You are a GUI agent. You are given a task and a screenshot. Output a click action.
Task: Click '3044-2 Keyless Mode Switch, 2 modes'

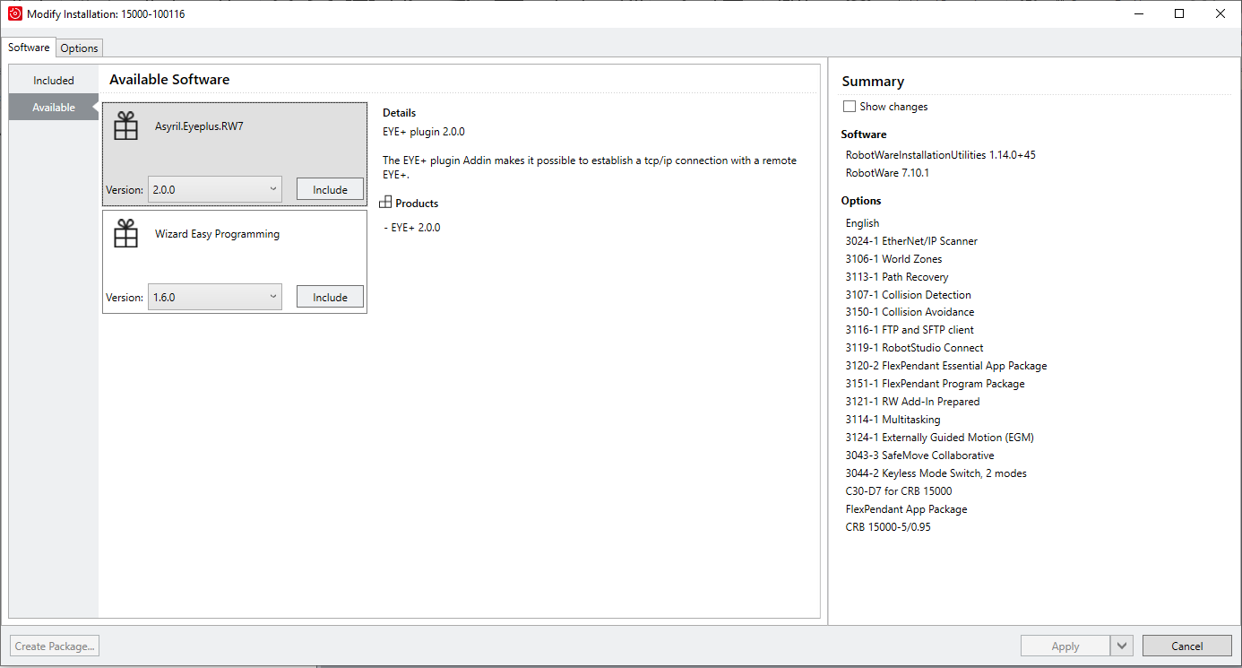(x=936, y=473)
